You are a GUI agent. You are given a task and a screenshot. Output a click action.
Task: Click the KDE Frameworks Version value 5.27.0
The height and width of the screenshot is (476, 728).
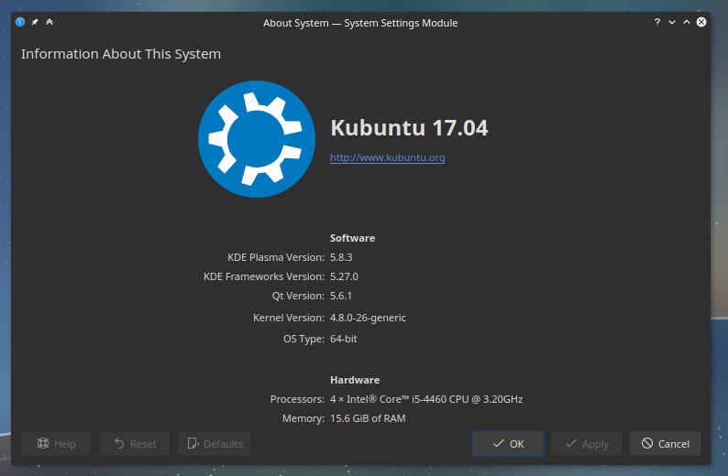(344, 276)
